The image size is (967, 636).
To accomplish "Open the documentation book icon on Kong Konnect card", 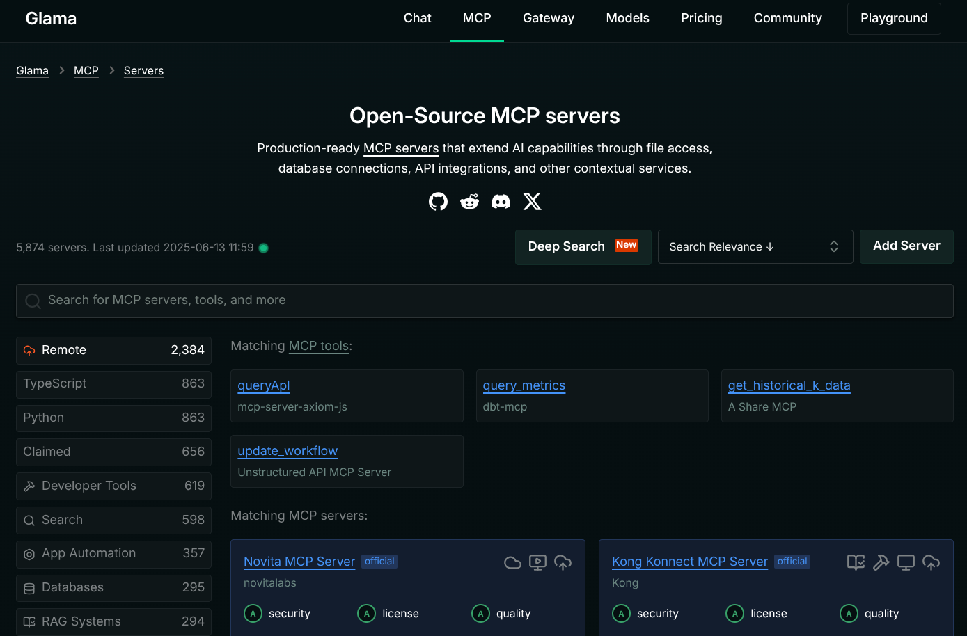I will 856,562.
